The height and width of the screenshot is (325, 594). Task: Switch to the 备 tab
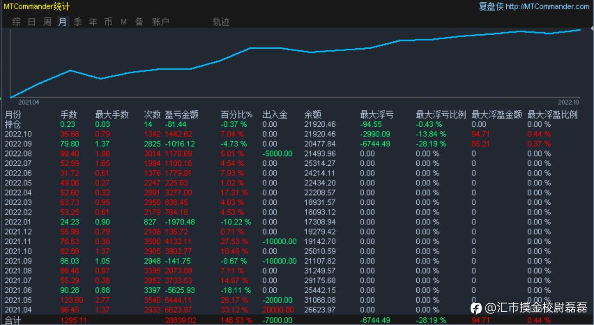pos(139,22)
